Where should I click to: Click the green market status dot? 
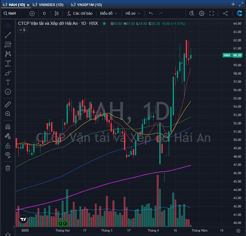click(104, 24)
